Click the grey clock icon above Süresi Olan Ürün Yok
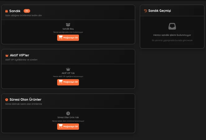 68,113
